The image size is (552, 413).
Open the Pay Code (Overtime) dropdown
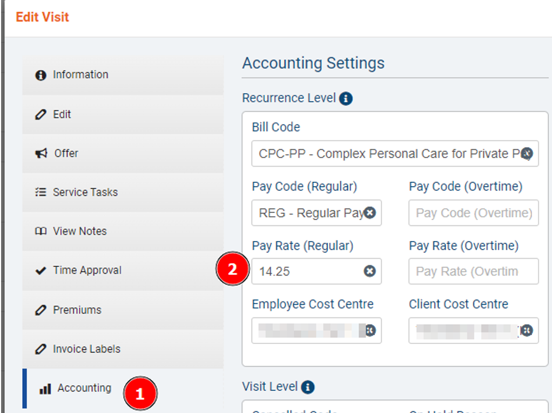point(473,213)
